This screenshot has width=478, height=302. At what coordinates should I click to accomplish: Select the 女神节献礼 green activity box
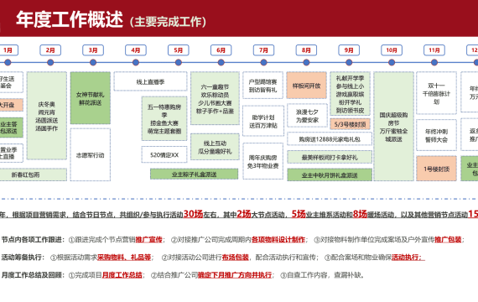point(91,98)
